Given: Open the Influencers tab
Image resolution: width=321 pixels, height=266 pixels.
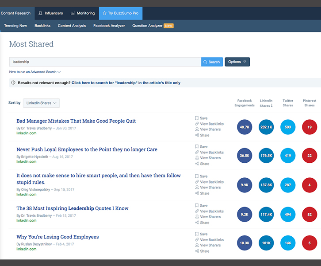Looking at the screenshot, I should pyautogui.click(x=50, y=13).
